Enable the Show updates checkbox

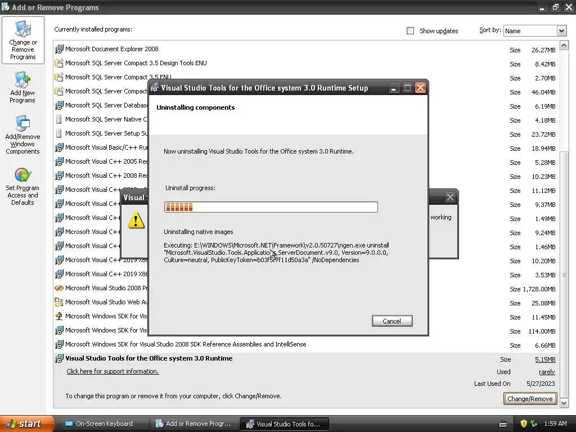click(x=410, y=31)
